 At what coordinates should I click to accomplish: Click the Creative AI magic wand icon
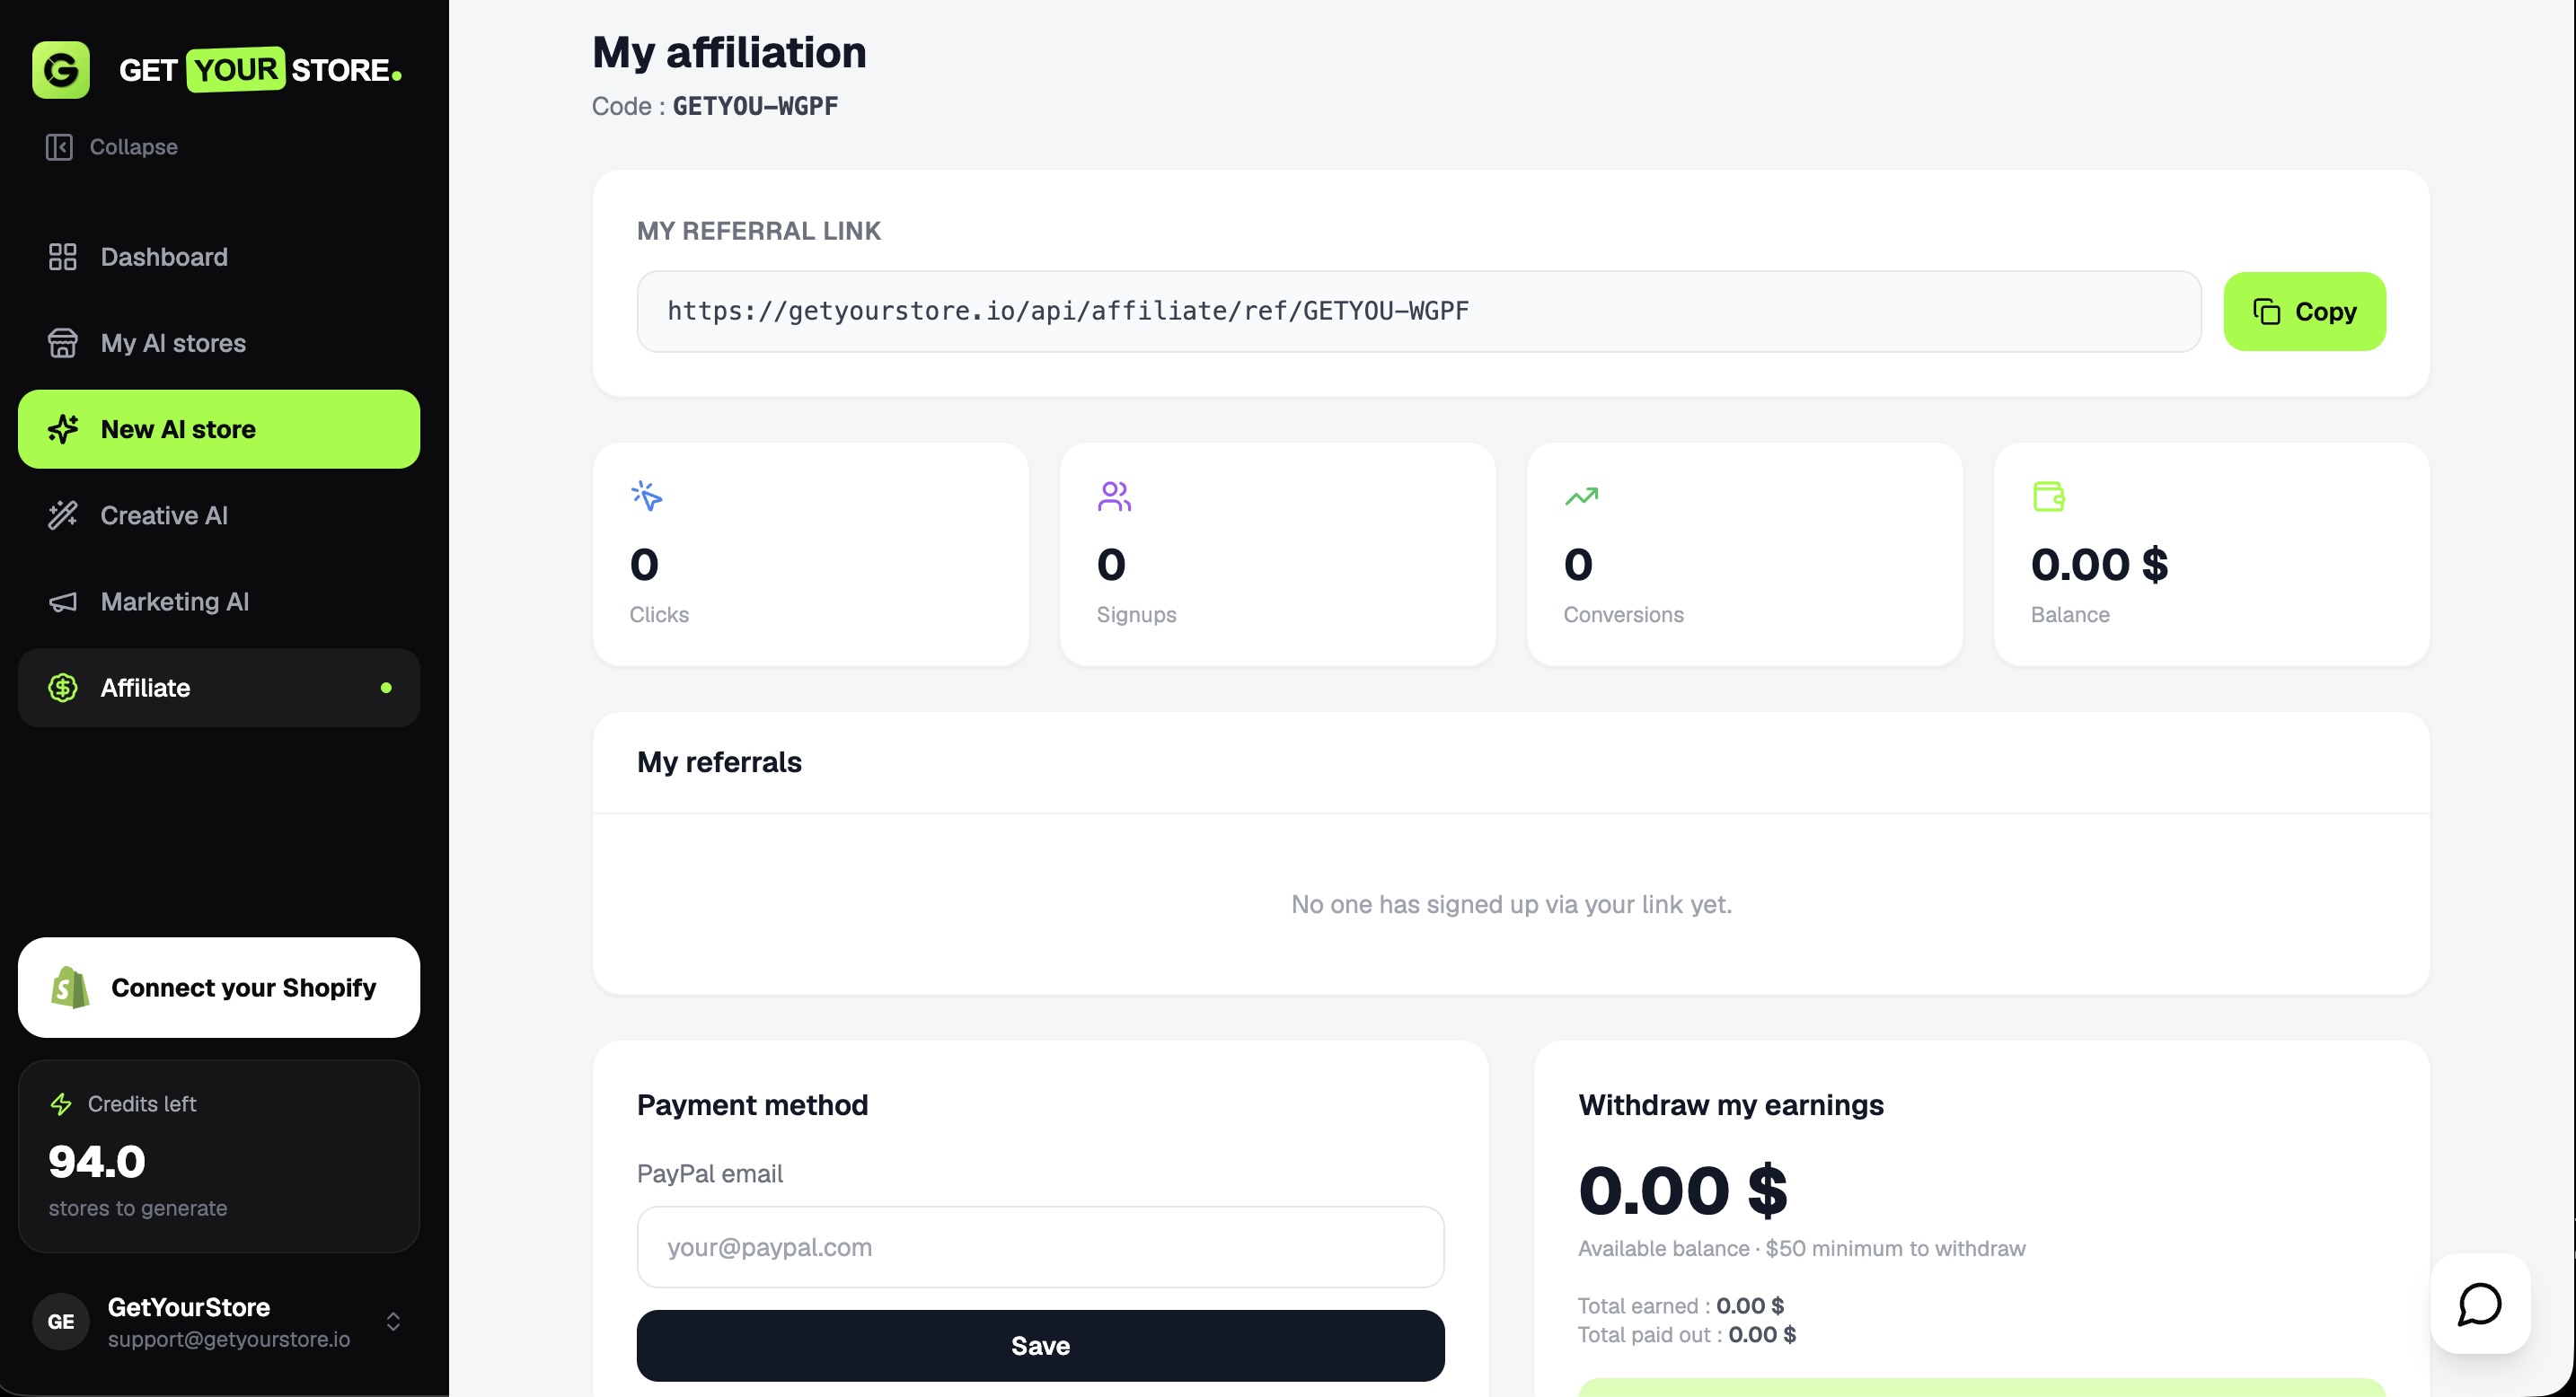tap(63, 514)
